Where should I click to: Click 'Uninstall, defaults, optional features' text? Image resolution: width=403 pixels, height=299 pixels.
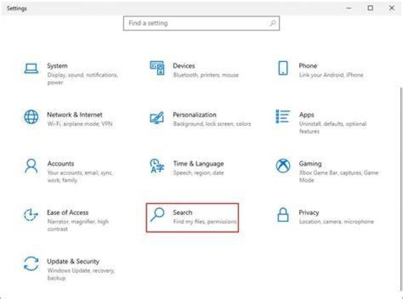pos(332,127)
